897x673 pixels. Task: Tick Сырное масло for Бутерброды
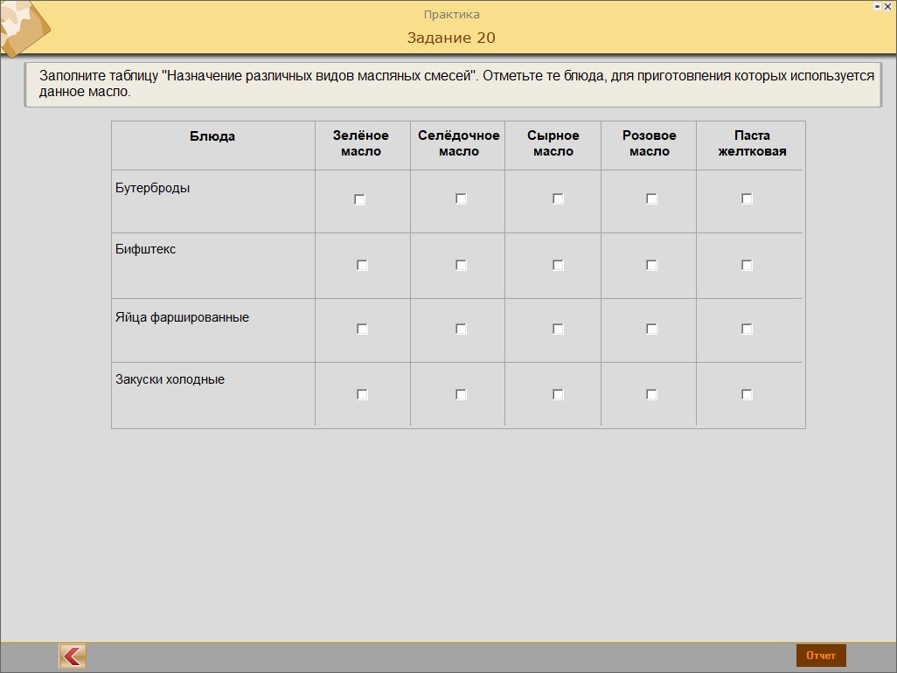click(558, 199)
